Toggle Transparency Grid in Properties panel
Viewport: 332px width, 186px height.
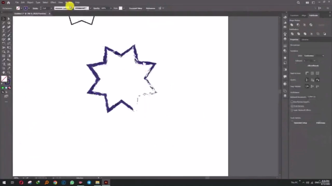click(x=317, y=73)
